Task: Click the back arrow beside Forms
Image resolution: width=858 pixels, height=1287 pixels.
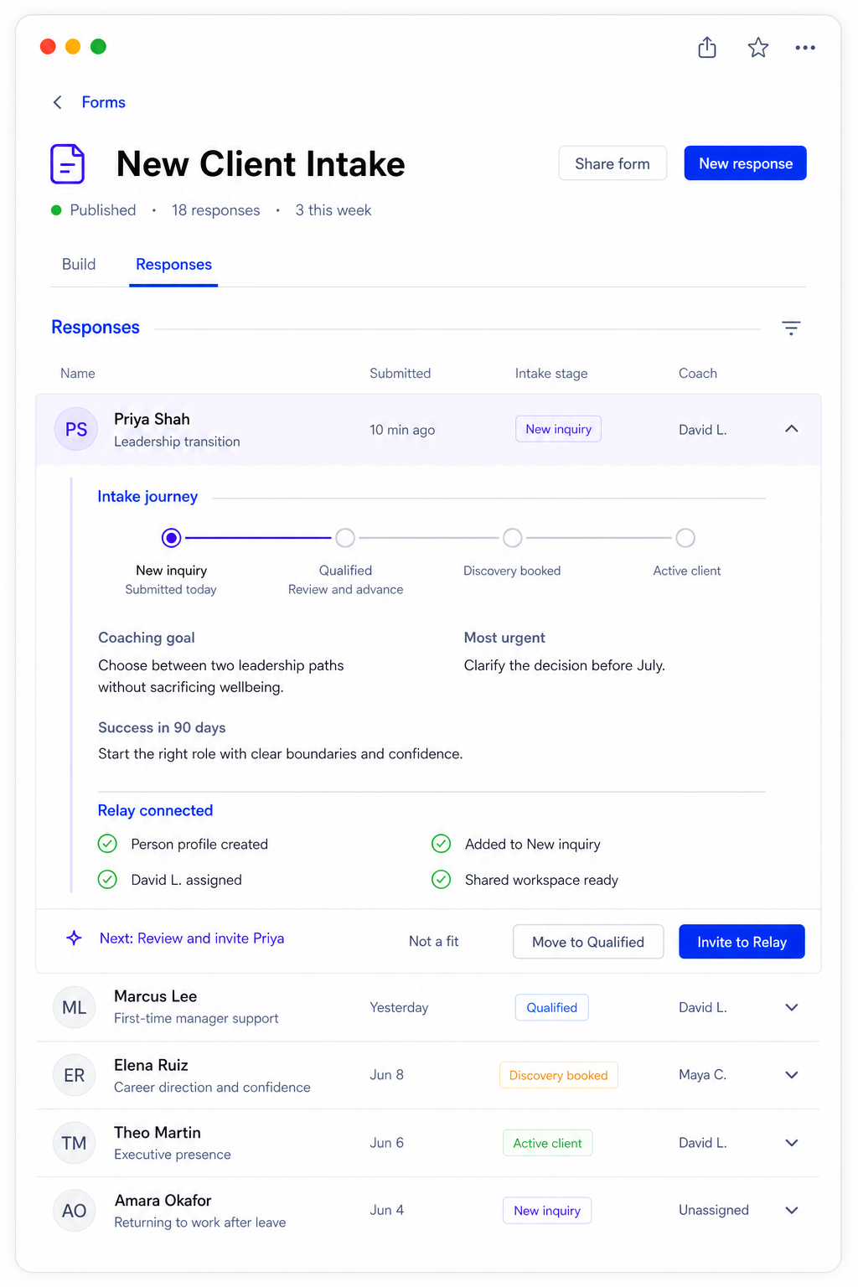Action: point(58,102)
